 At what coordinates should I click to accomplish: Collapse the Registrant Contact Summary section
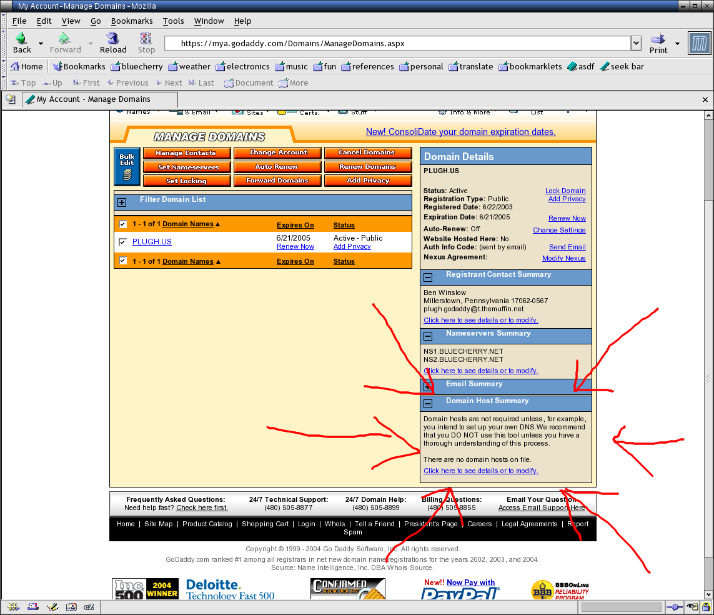(x=427, y=277)
